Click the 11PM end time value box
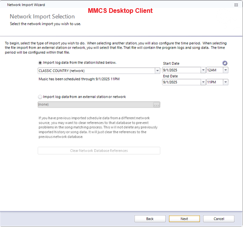This screenshot has height=227, width=243. coord(214,82)
